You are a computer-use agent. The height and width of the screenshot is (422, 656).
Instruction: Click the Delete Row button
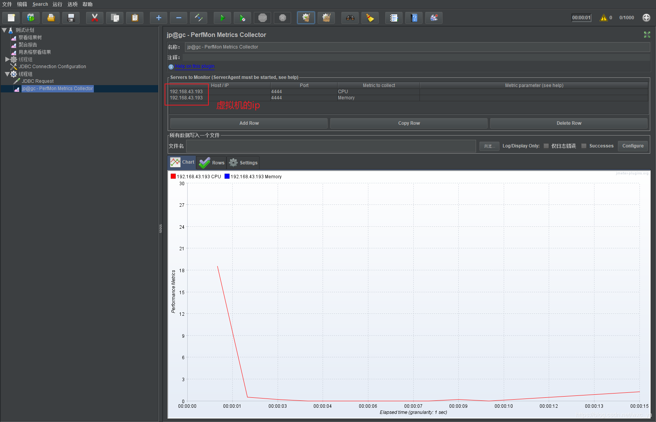pos(569,123)
